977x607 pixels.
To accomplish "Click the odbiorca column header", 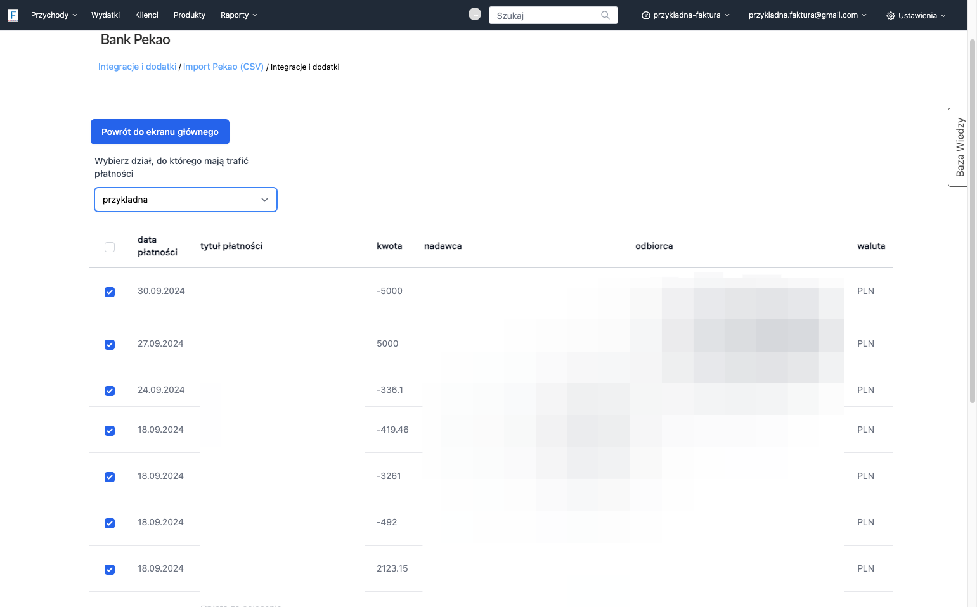I will (654, 246).
